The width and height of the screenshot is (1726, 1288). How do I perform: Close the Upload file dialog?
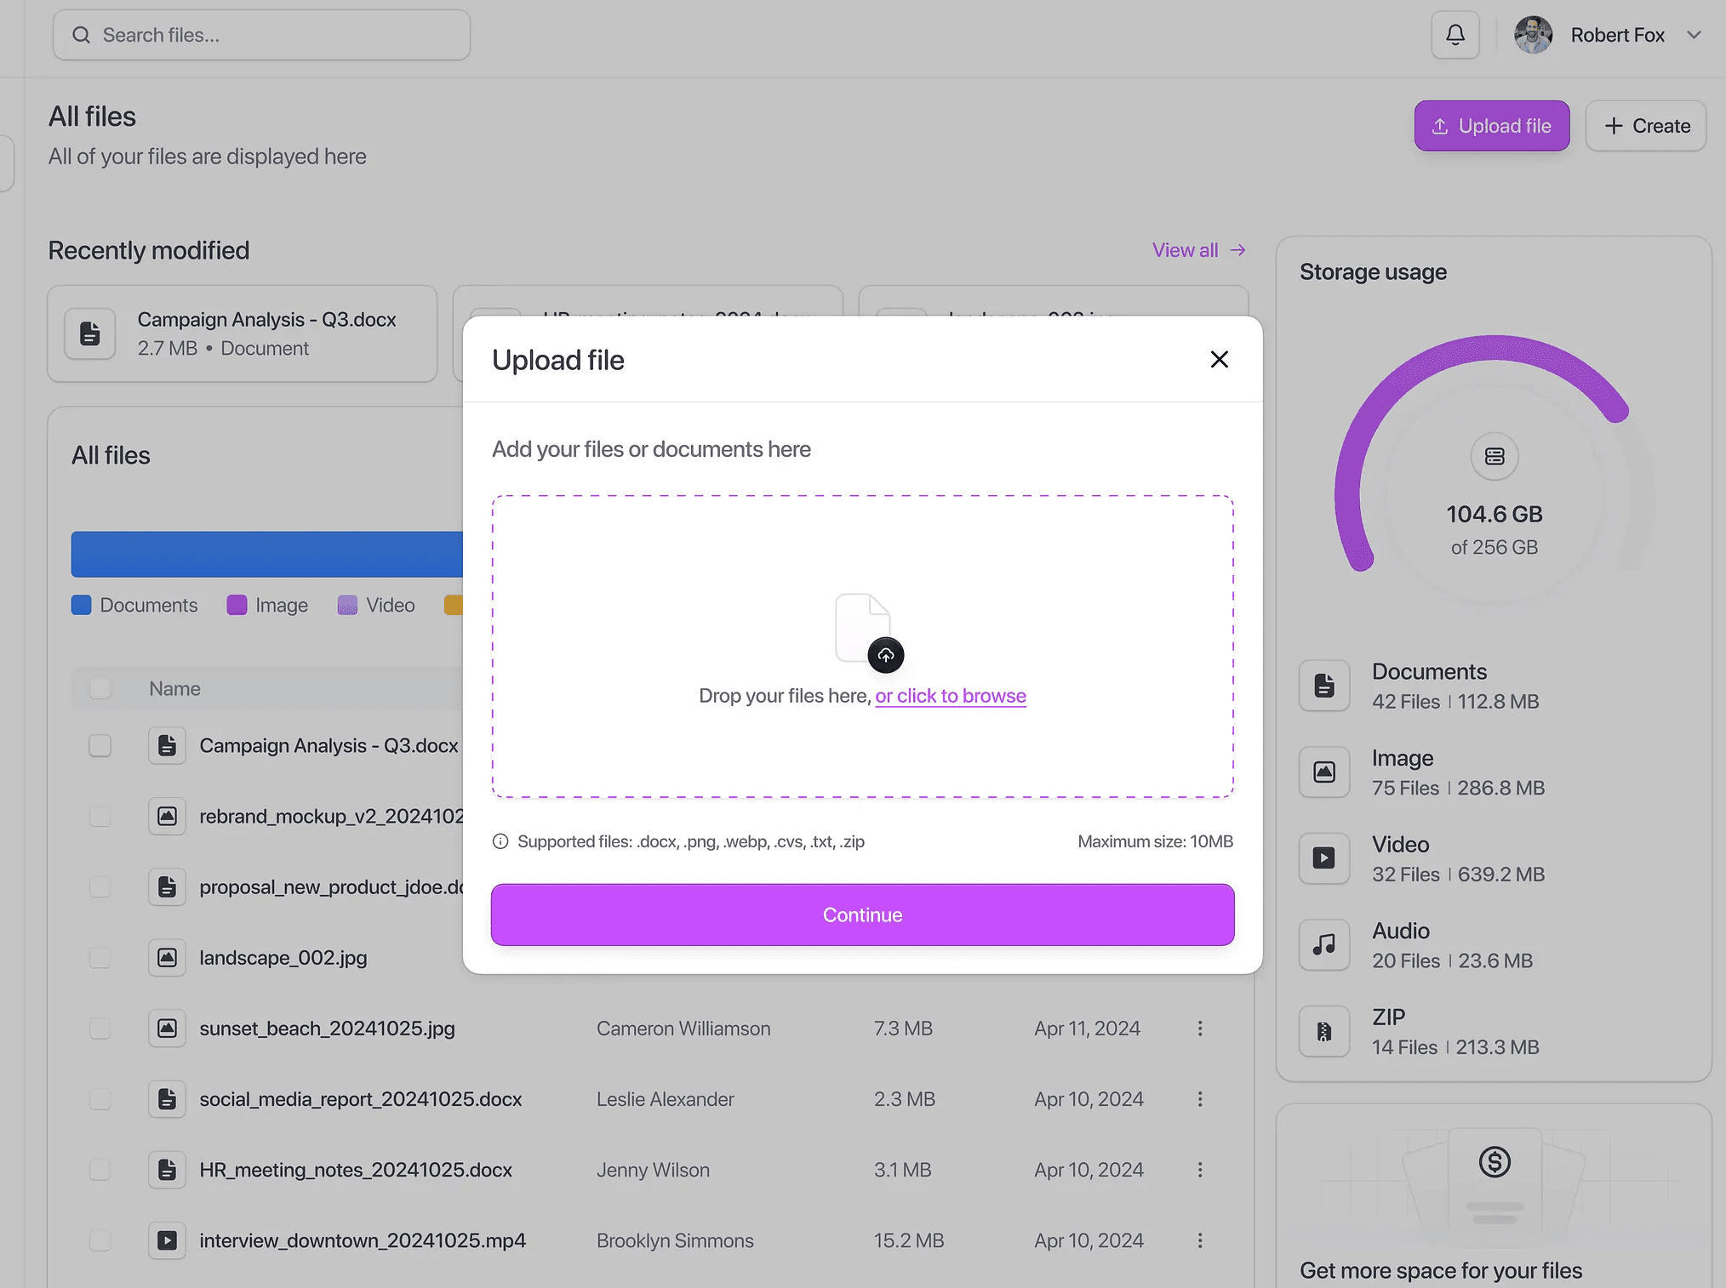pos(1219,360)
